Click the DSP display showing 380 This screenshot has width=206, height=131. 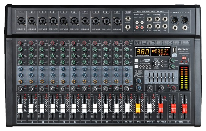[x=143, y=52]
